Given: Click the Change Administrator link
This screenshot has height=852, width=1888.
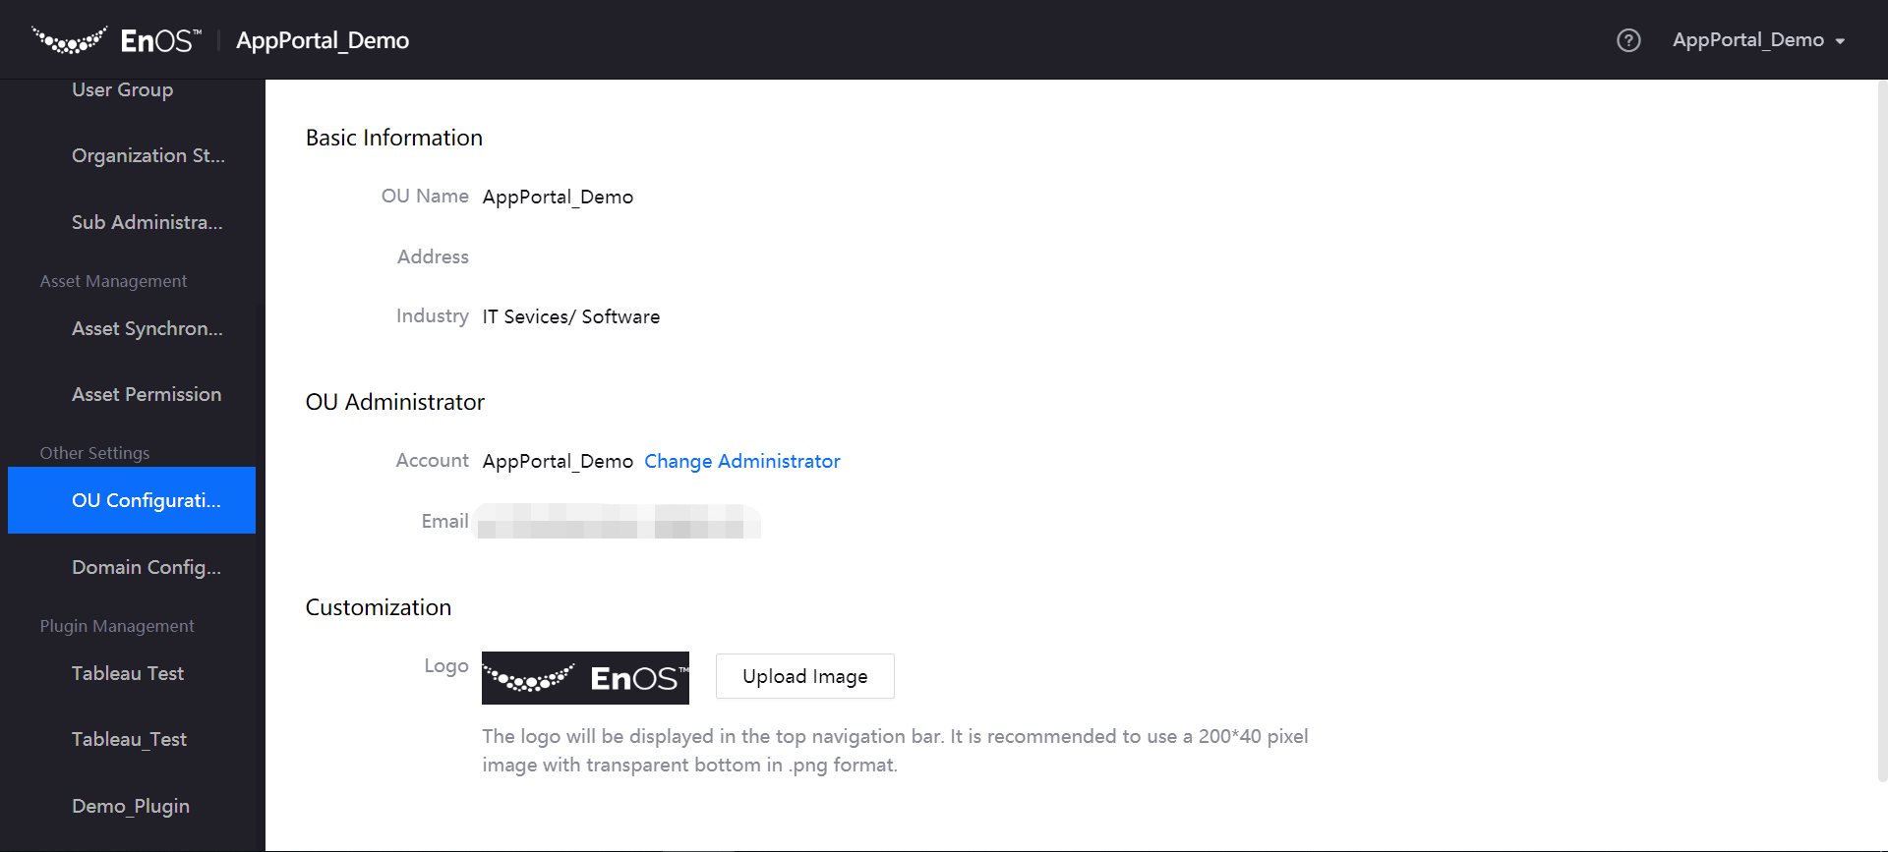Looking at the screenshot, I should point(741,461).
